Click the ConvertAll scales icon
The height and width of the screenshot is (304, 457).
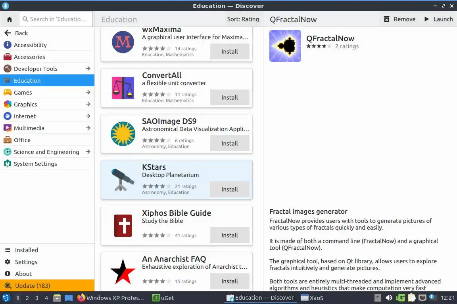[123, 88]
